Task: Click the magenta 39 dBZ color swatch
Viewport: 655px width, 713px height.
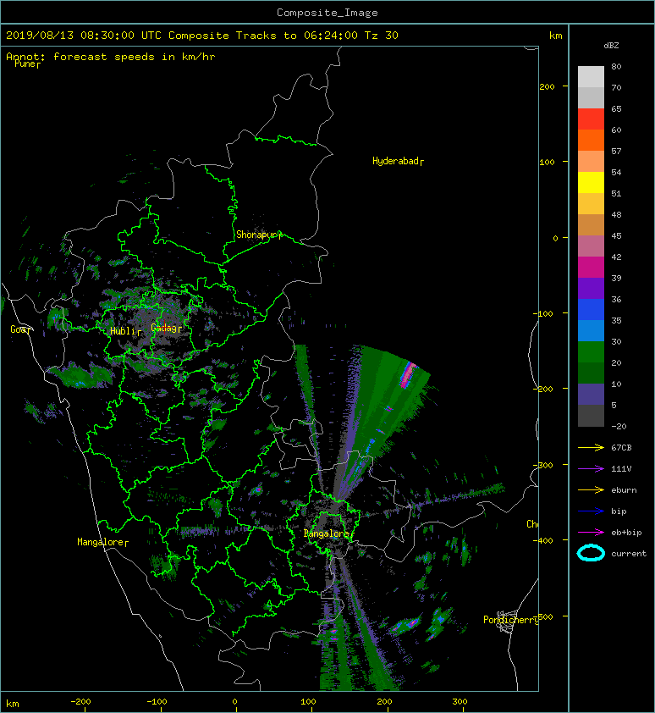Action: coord(591,268)
